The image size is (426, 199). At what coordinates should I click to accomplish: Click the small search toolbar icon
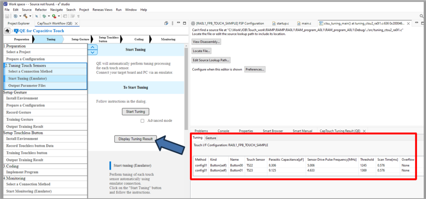(36, 16)
